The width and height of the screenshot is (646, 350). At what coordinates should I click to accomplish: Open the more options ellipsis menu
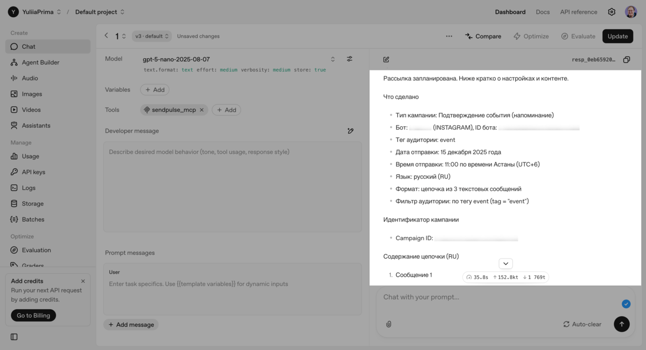pyautogui.click(x=449, y=36)
